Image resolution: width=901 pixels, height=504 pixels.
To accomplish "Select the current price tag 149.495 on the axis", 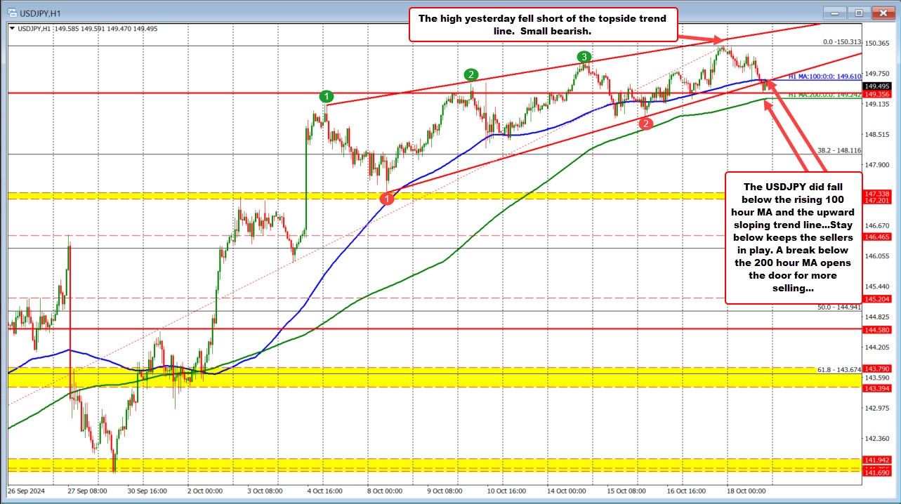I will (x=876, y=86).
